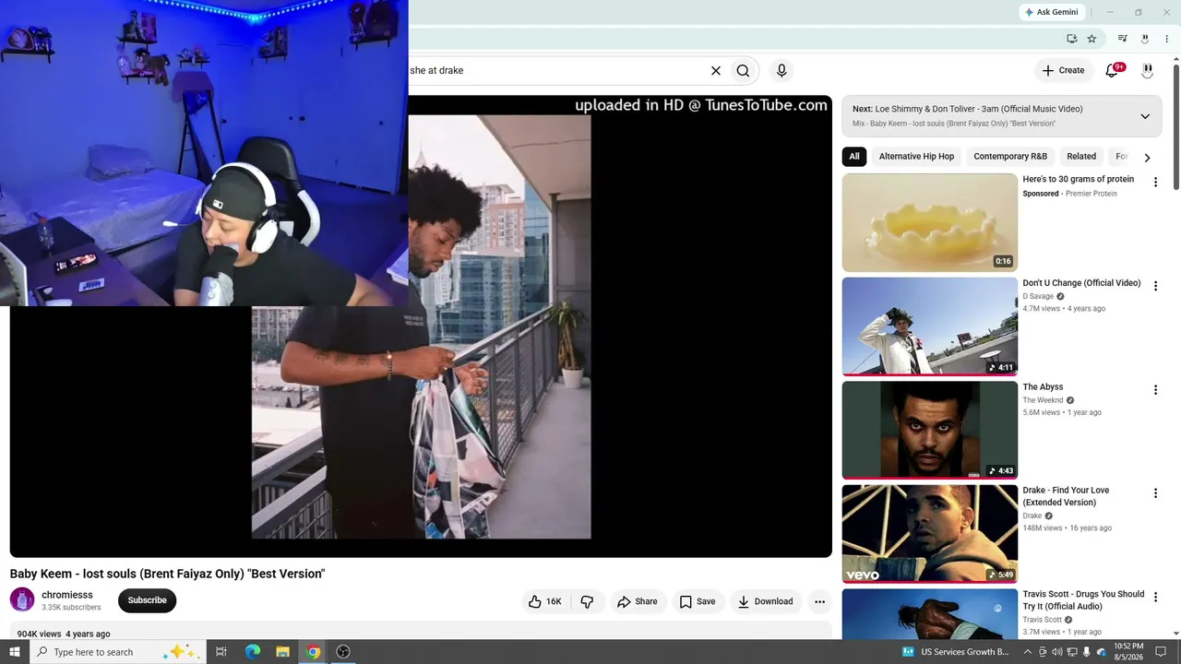The width and height of the screenshot is (1181, 664).
Task: Open options for Don't U Change video
Action: coord(1155,287)
